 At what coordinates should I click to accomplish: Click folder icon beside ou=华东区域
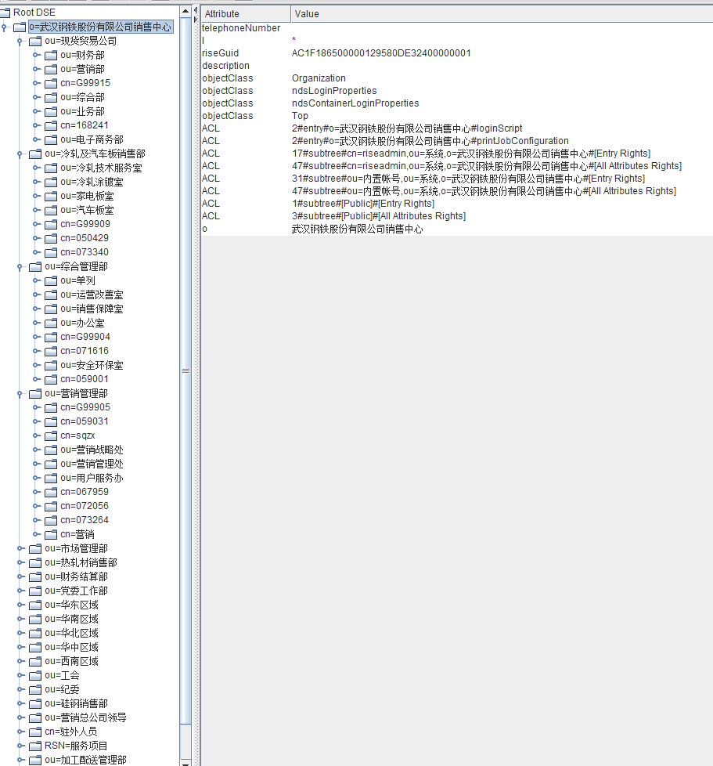click(x=35, y=605)
